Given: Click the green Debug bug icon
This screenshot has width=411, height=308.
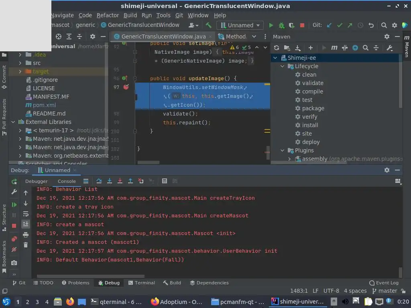Looking at the screenshot, I should [x=281, y=25].
